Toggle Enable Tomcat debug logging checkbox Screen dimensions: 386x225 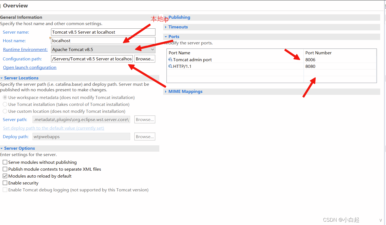click(5, 190)
